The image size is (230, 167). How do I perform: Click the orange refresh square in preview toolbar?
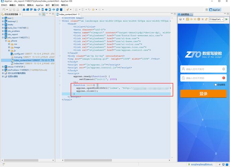[199, 19]
